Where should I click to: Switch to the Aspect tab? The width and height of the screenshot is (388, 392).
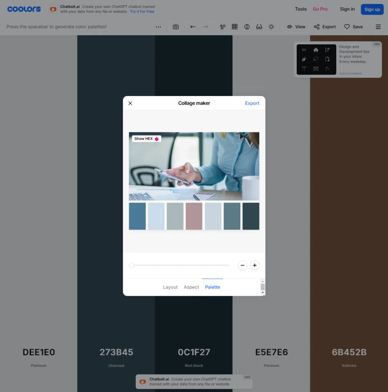(x=191, y=287)
